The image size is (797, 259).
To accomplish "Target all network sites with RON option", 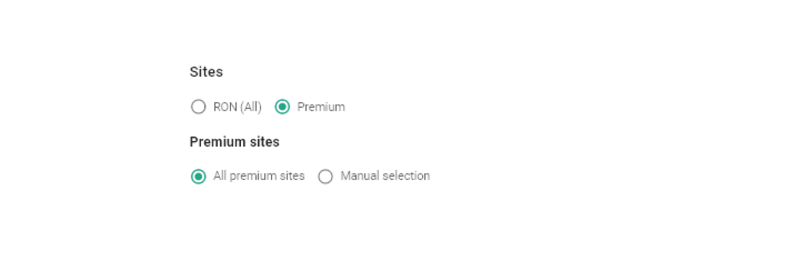I will [199, 107].
